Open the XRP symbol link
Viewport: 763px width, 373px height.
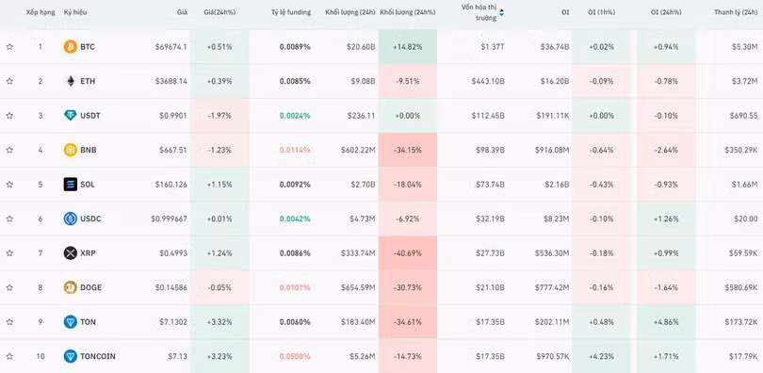(x=89, y=252)
